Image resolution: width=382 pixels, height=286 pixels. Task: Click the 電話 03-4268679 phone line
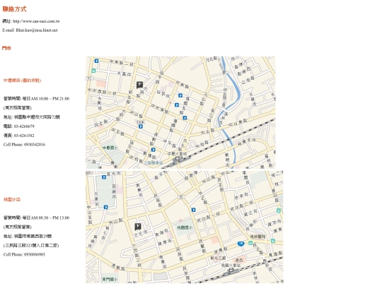tap(19, 126)
